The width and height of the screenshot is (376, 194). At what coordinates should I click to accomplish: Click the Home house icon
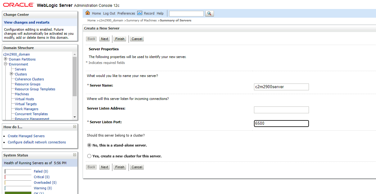coord(88,13)
